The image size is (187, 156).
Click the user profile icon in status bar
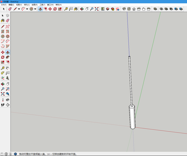tap(11, 154)
